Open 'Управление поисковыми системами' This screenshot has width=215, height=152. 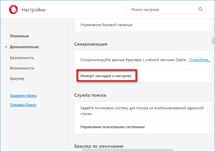coord(112,127)
